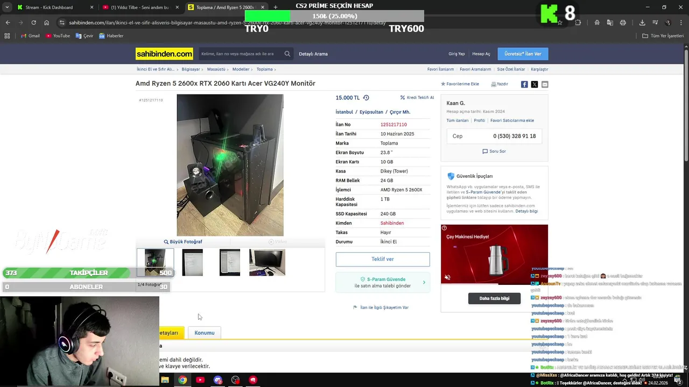The image size is (689, 387).
Task: Click Çırçır Mh. neighborhood link
Action: 400,112
